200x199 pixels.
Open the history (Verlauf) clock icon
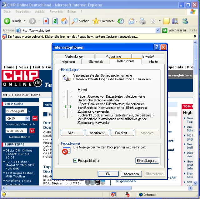121,21
